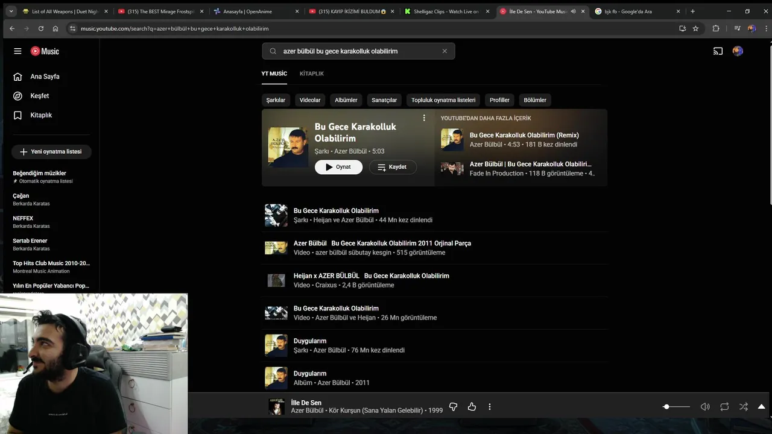772x434 pixels.
Task: Open top result three-dot menu
Action: pyautogui.click(x=424, y=118)
